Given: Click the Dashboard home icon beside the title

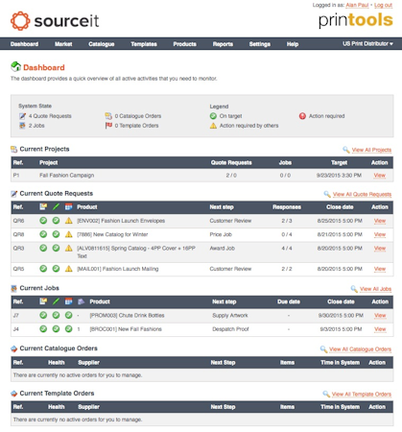Looking at the screenshot, I should pyautogui.click(x=15, y=67).
